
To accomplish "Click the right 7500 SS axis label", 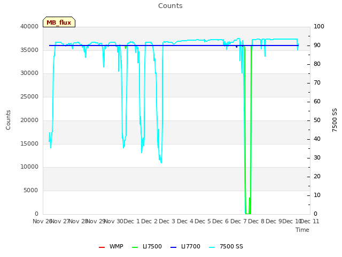I will click(x=335, y=120).
